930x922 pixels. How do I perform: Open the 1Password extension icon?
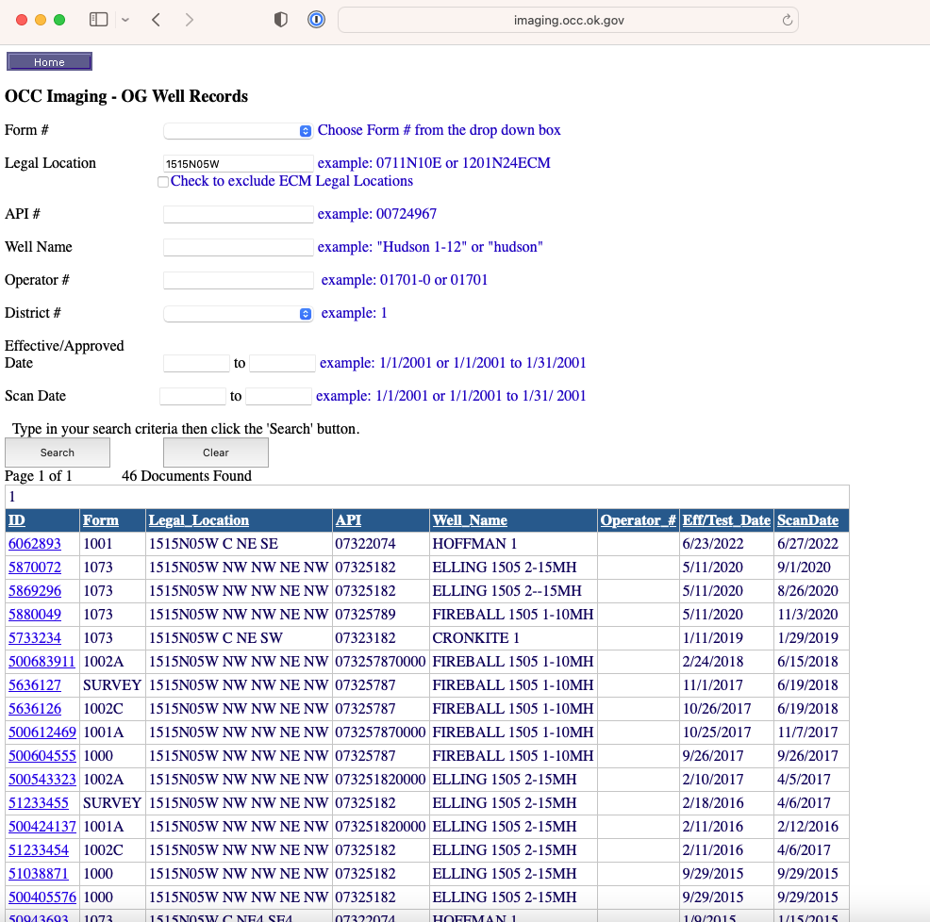[x=316, y=20]
